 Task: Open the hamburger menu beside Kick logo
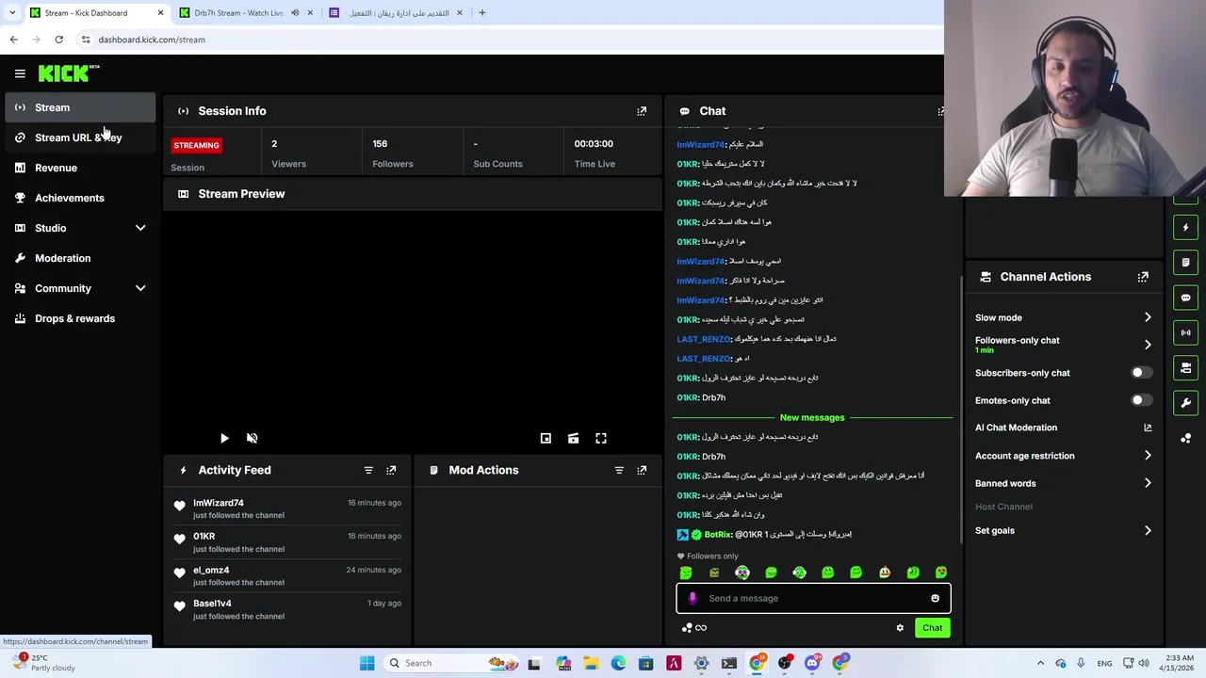click(20, 73)
